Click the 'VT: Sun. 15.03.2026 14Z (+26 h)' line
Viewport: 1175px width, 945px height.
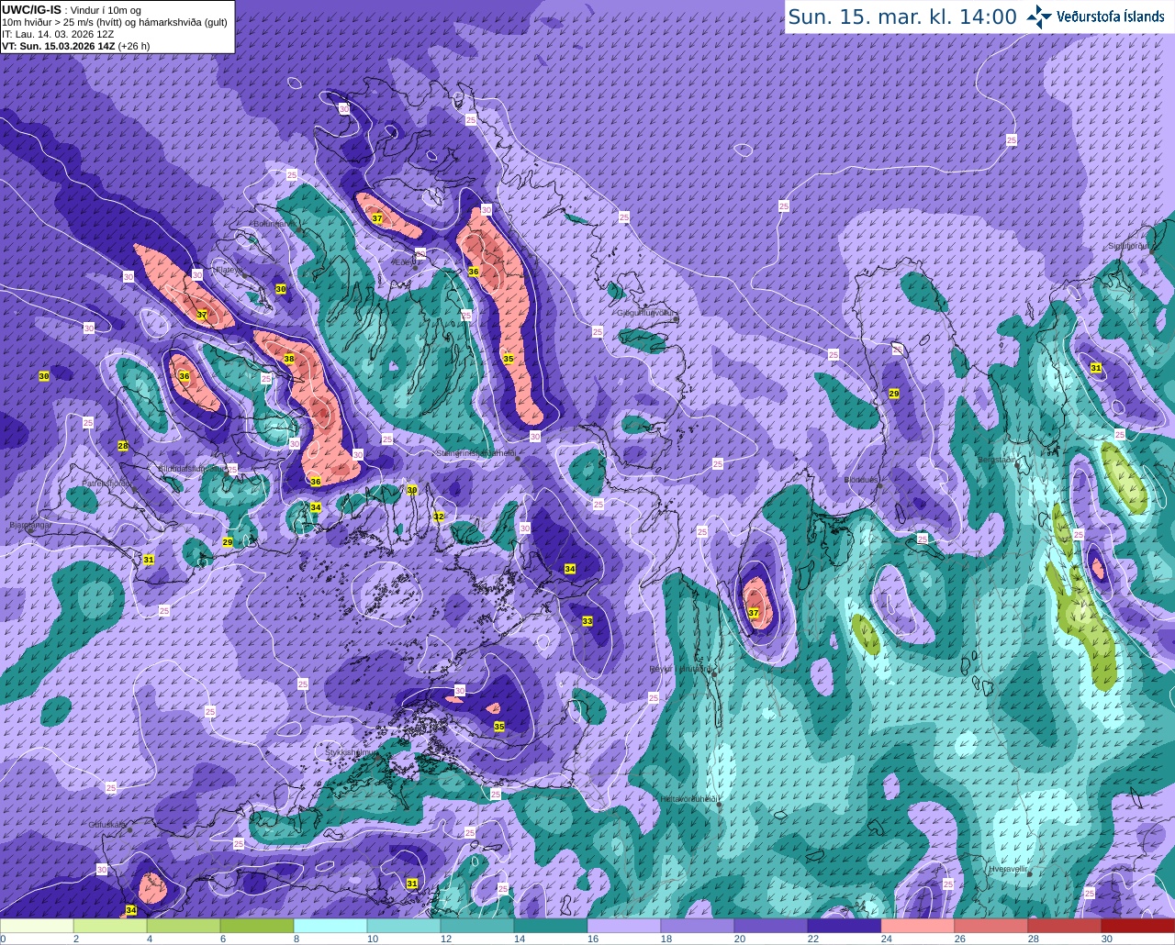pyautogui.click(x=76, y=46)
